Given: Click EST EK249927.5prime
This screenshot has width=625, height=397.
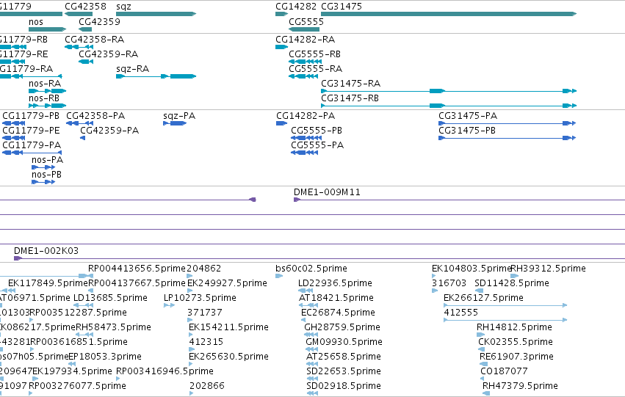Looking at the screenshot, I should (227, 283).
